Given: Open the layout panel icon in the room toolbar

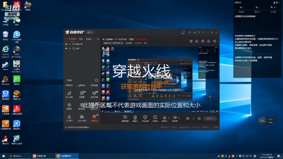Looking at the screenshot, I should pos(203,41).
